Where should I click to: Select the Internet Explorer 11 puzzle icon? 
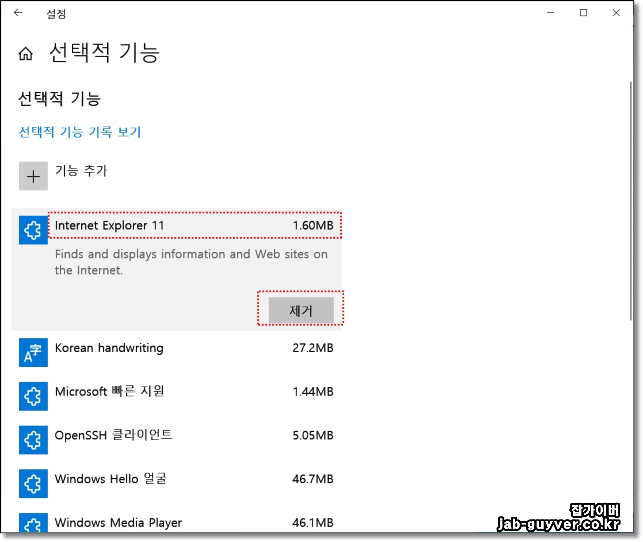[x=33, y=230]
